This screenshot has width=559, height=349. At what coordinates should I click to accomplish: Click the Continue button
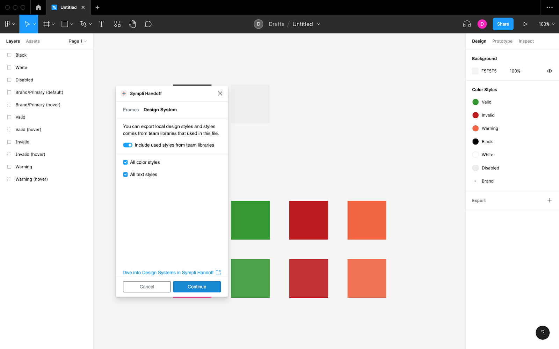197,287
